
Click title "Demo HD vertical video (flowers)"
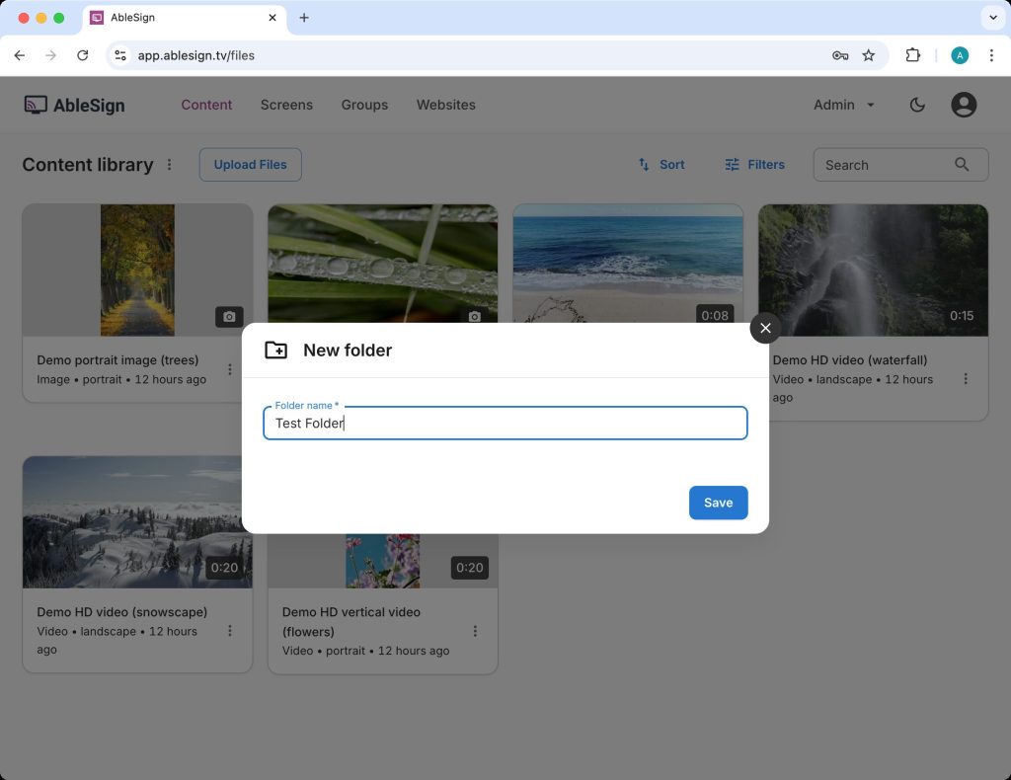[x=350, y=621]
